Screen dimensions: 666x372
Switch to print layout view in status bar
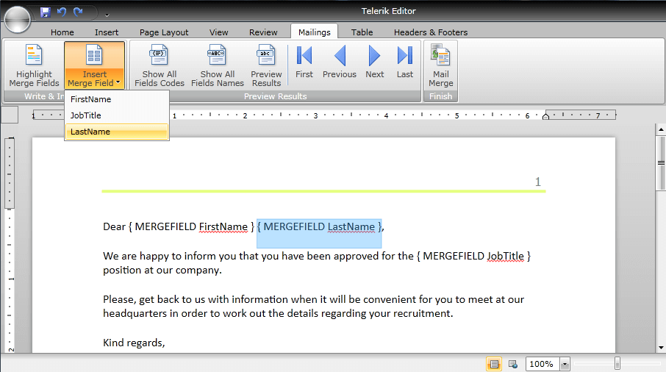pos(493,364)
